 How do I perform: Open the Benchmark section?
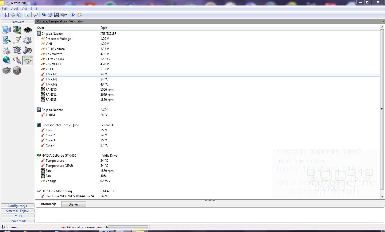[18, 221]
